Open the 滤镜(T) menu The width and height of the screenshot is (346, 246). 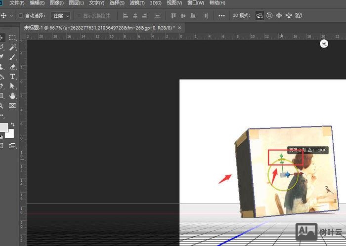tap(137, 3)
